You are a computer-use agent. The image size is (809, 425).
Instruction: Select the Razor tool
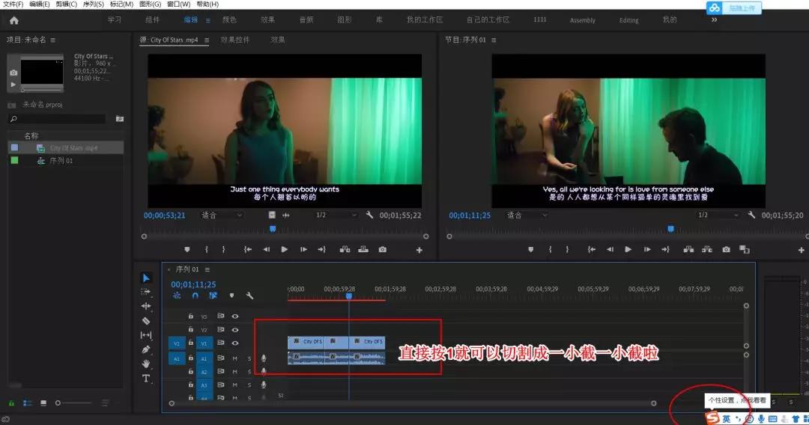(x=146, y=321)
